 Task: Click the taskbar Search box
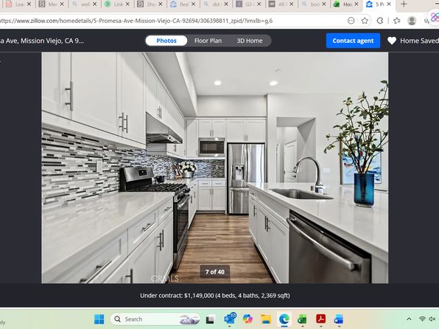[x=155, y=319]
